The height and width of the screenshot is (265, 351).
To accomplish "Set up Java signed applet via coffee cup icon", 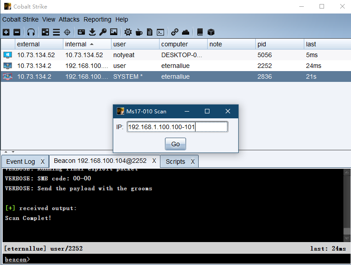I will (x=139, y=32).
